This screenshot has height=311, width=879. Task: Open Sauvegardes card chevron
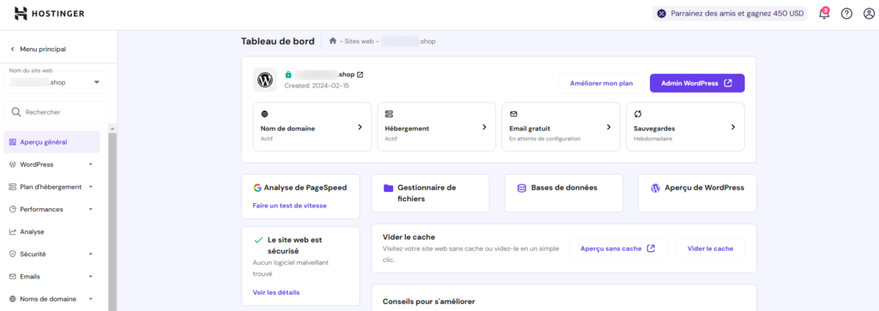point(733,128)
